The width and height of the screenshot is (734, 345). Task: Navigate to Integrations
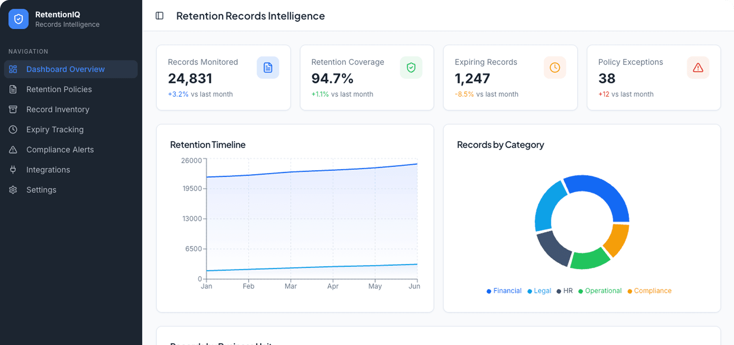coord(71,170)
